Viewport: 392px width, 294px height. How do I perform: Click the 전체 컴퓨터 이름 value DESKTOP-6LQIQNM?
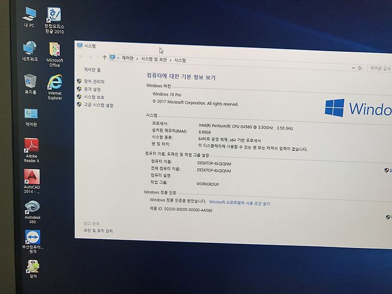click(x=214, y=170)
